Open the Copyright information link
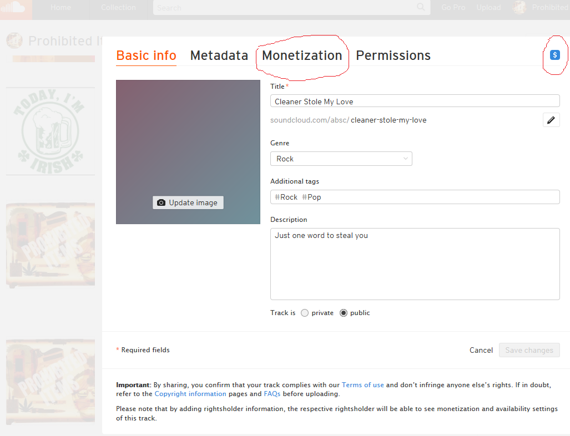The image size is (570, 436). pos(190,394)
